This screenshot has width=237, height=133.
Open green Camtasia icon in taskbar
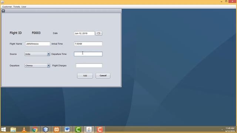click(x=78, y=129)
